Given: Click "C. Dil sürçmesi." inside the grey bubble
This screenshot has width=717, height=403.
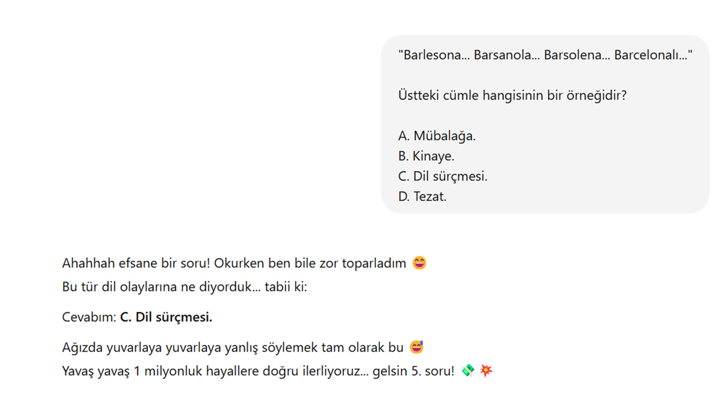Looking at the screenshot, I should (x=443, y=176).
